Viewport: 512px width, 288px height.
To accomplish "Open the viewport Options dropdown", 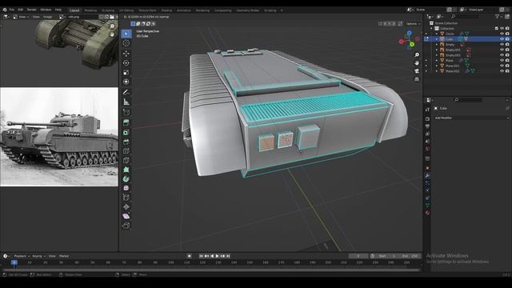I will click(x=413, y=24).
